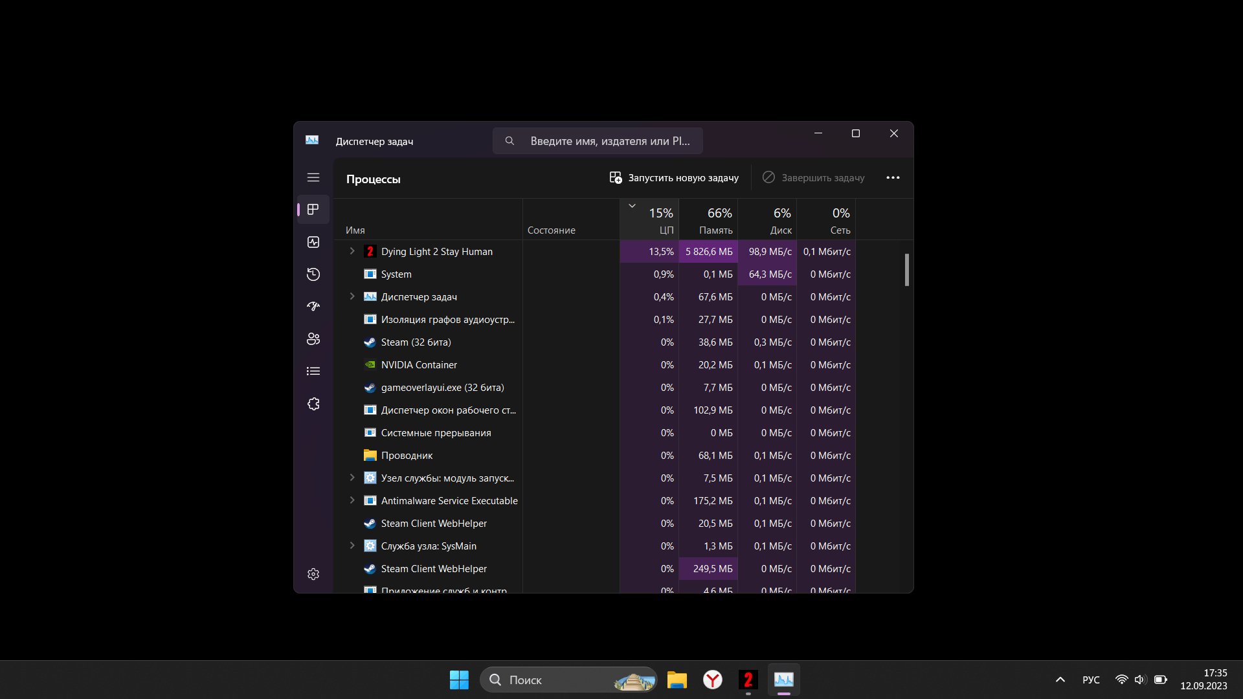Click the Проводник folder icon in list
The height and width of the screenshot is (699, 1243).
click(x=370, y=456)
